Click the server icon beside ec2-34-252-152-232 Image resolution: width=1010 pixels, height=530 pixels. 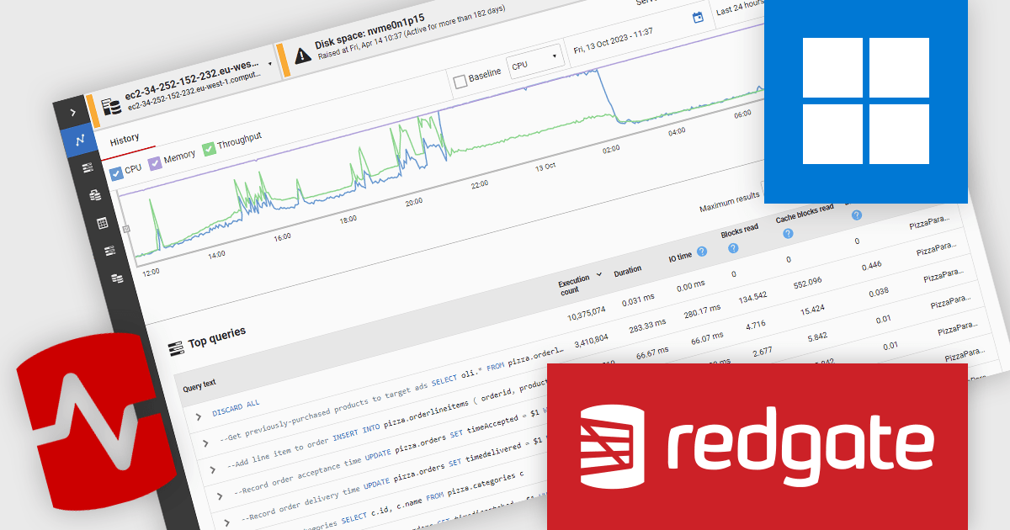(x=111, y=107)
